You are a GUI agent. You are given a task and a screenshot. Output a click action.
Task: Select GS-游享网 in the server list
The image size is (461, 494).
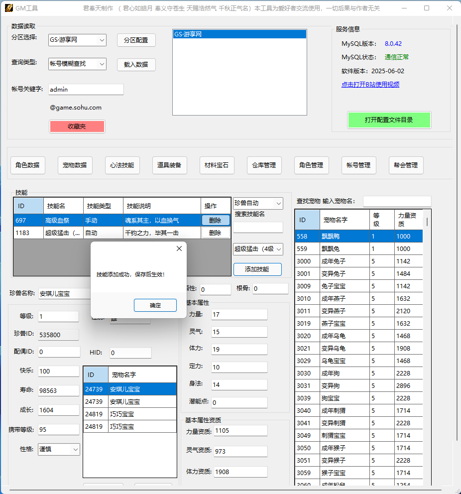click(239, 34)
